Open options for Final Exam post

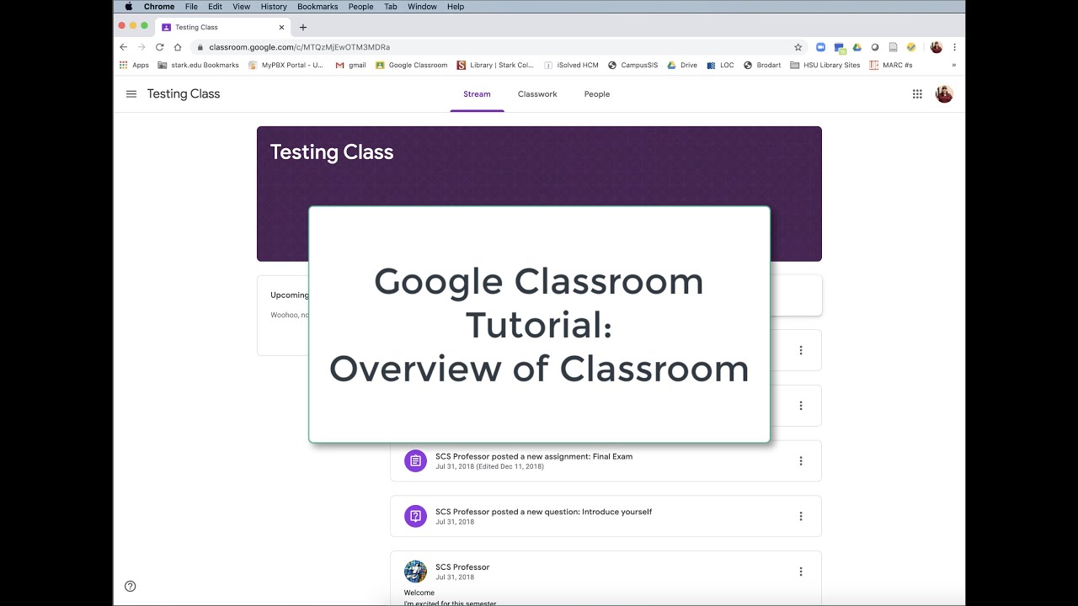pyautogui.click(x=800, y=461)
